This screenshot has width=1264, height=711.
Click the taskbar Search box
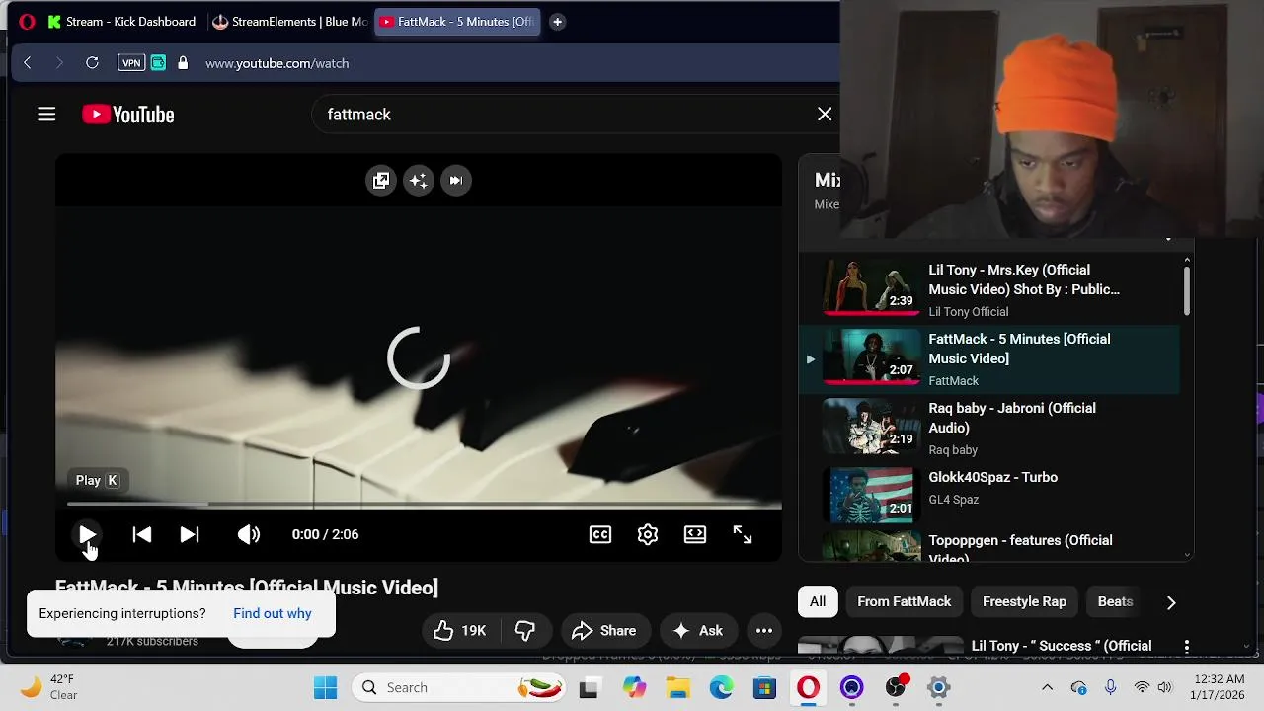tap(460, 687)
